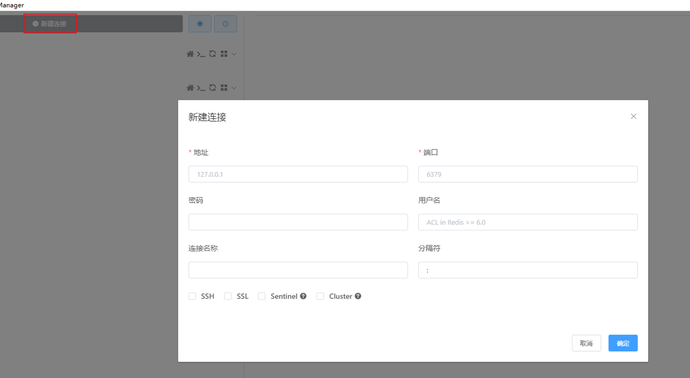The height and width of the screenshot is (378, 690).
Task: Open settings with the gear icon button
Action: click(200, 24)
